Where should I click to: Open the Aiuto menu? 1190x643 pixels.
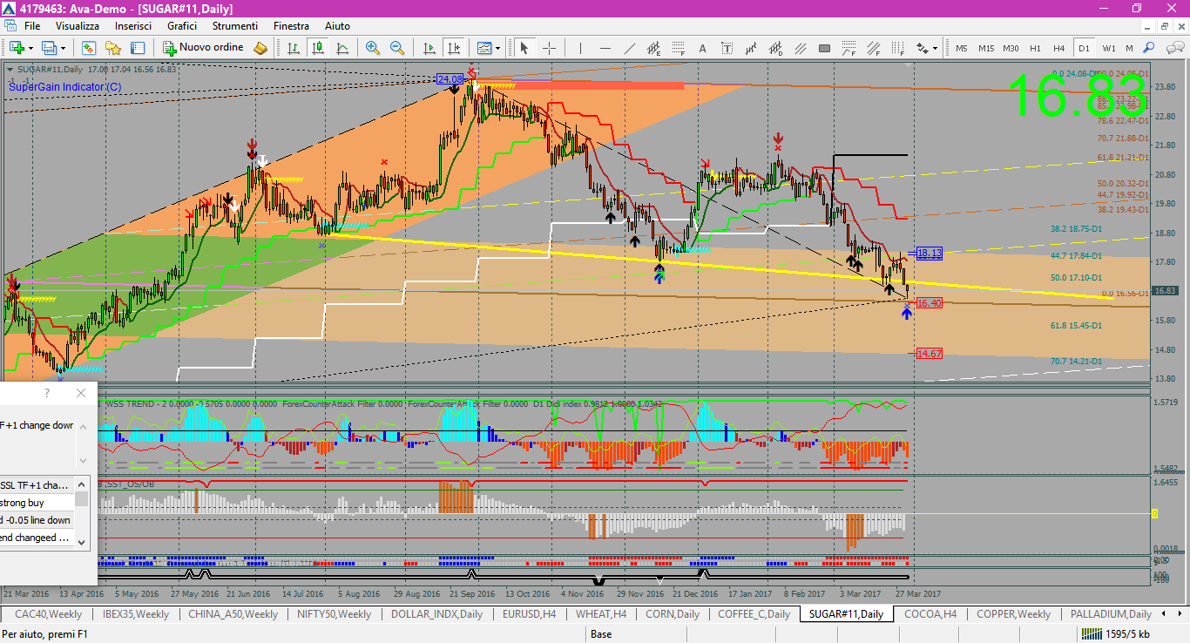(337, 26)
